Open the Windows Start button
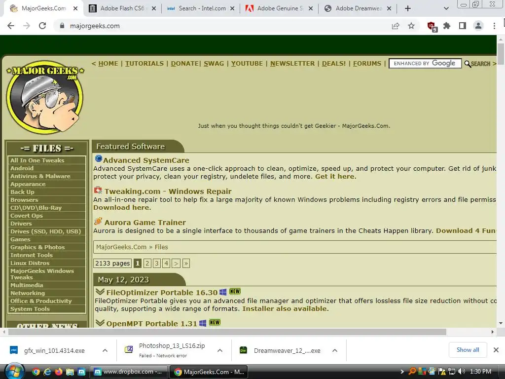The image size is (505, 379). click(14, 372)
